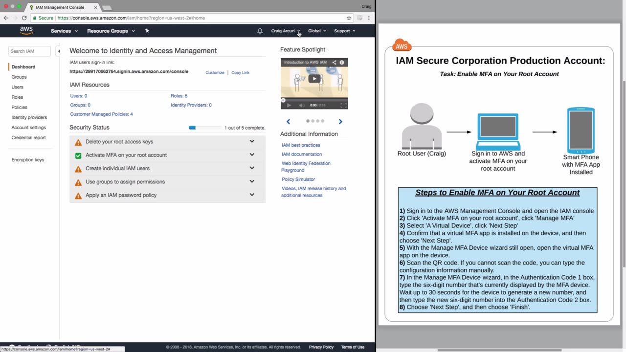Click the video progress scrubber bar
Viewport: 626px width, 352px height.
click(x=314, y=100)
